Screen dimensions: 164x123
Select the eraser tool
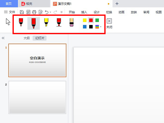[x=72, y=23]
